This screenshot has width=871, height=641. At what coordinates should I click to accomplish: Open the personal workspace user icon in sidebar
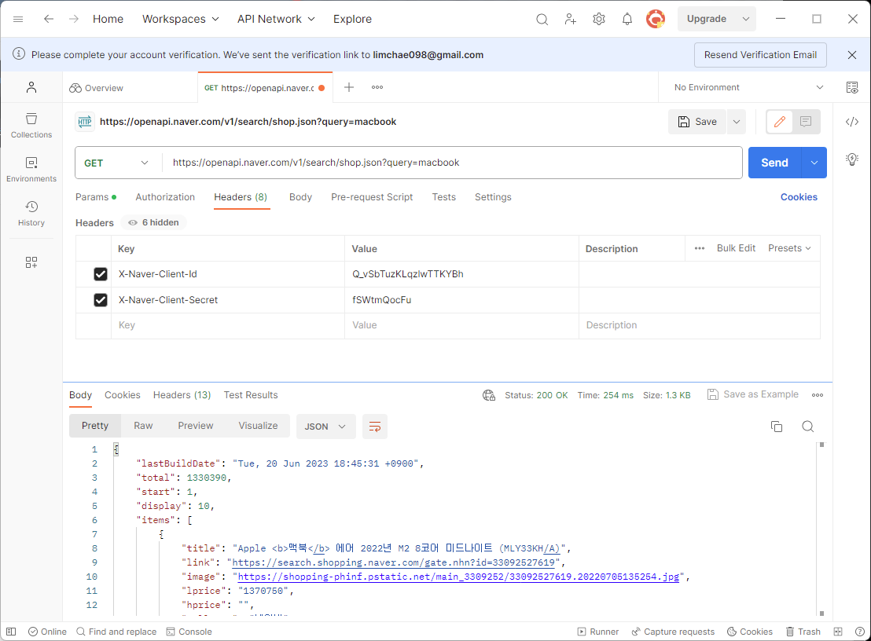[31, 87]
